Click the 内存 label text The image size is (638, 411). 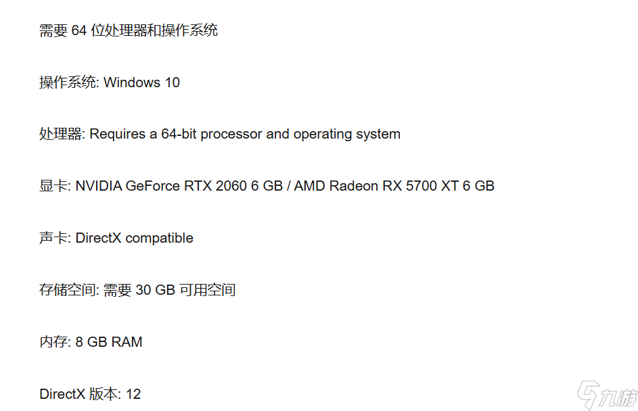(53, 342)
